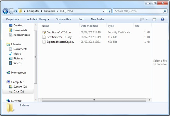Click the Libraries folder icon
This screenshot has height=116, width=170.
click(x=8, y=44)
